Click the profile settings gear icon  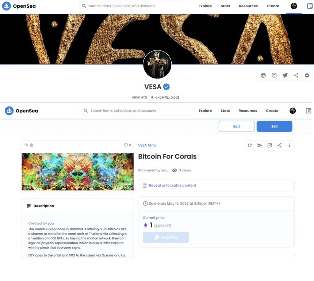click(307, 75)
